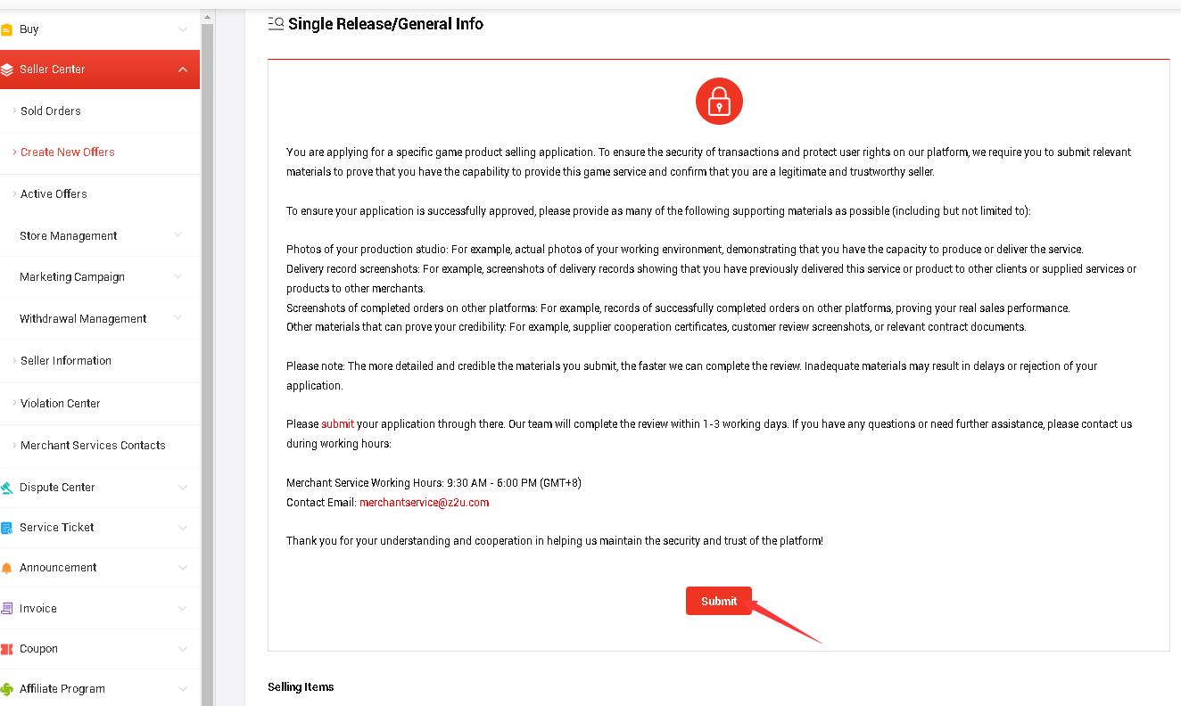1181x706 pixels.
Task: Click the Buy shopping bag icon
Action: [6, 29]
